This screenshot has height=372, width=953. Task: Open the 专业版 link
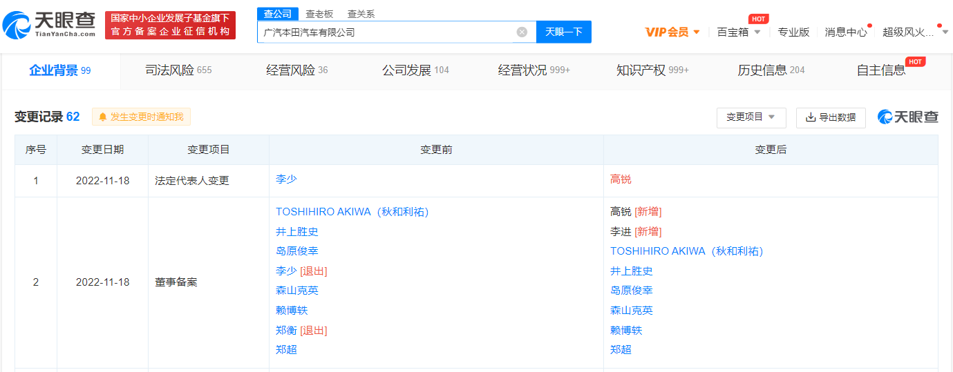point(793,32)
